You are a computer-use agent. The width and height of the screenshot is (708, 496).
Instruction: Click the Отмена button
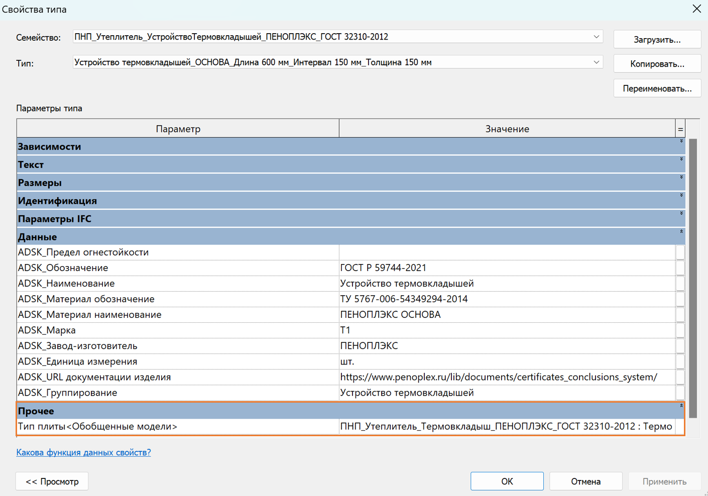pos(586,481)
